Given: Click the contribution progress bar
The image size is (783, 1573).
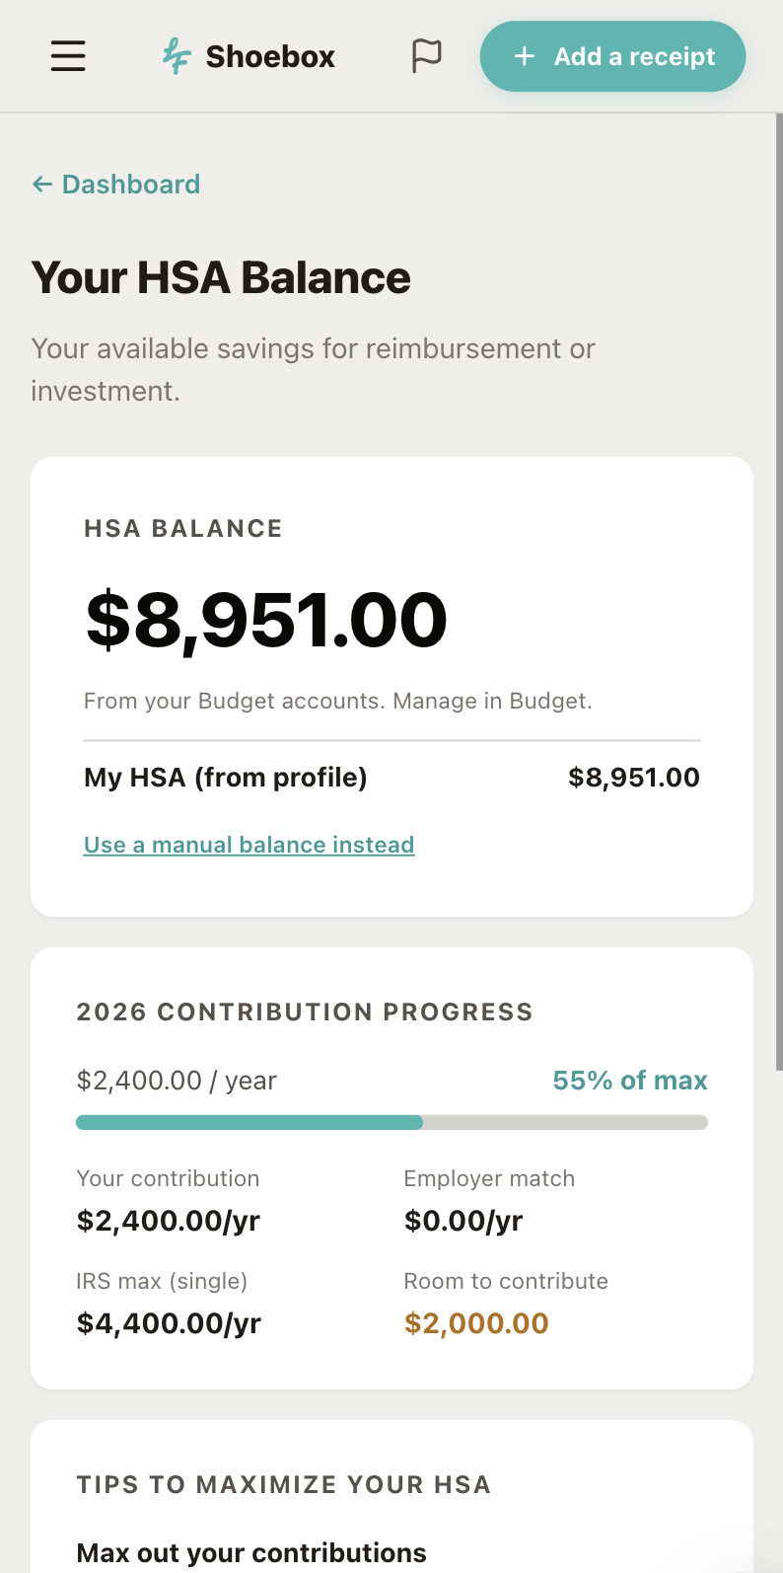Looking at the screenshot, I should 391,1122.
